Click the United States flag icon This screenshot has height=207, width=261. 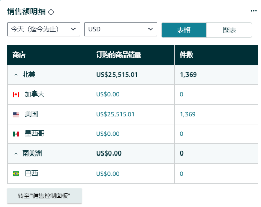[16, 115]
